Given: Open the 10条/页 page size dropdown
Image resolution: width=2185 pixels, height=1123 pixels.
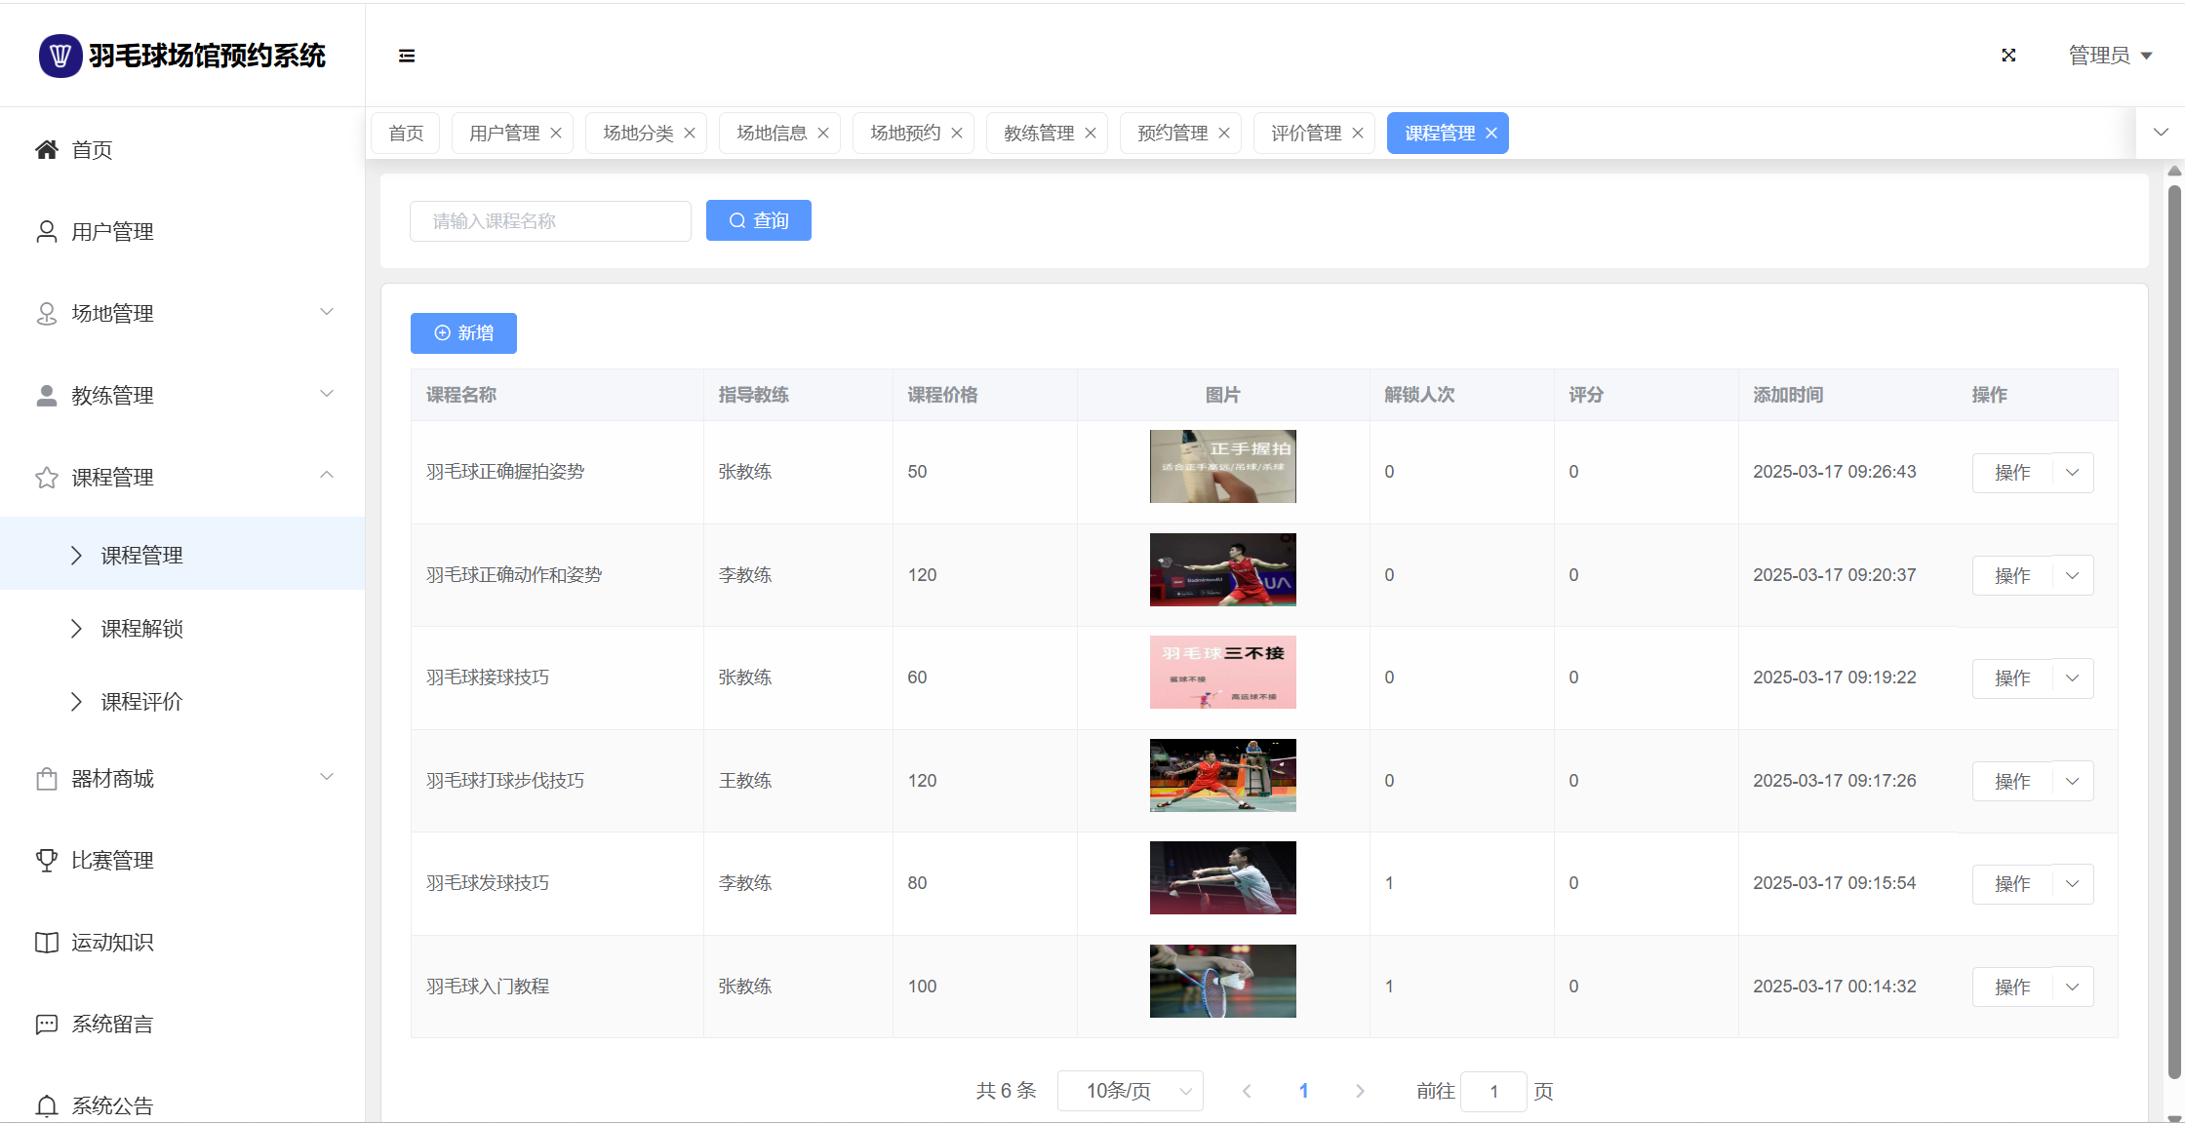Looking at the screenshot, I should coord(1130,1091).
